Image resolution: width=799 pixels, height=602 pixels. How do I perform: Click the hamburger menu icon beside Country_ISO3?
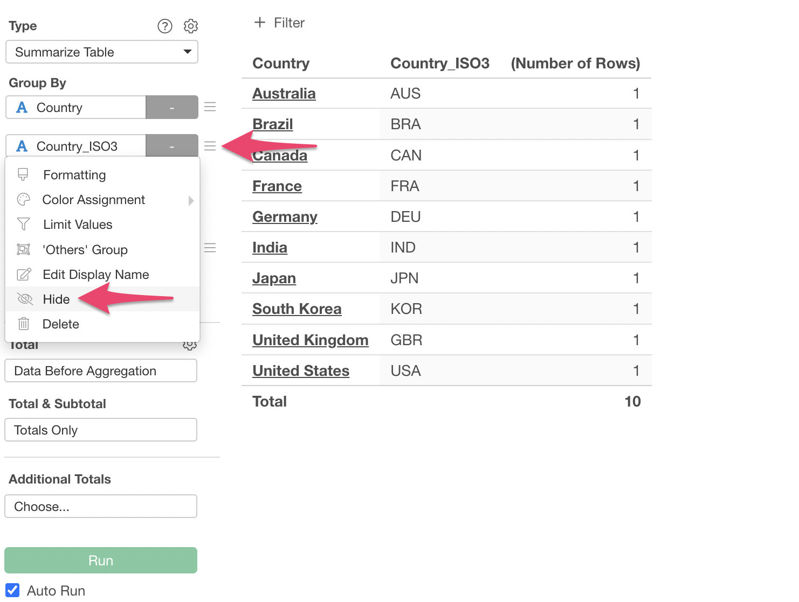pos(210,146)
